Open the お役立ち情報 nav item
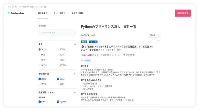Viewport: 199px width, 110px height. pyautogui.click(x=77, y=13)
